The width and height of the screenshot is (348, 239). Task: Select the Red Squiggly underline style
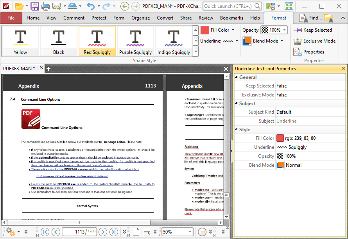[x=97, y=41]
